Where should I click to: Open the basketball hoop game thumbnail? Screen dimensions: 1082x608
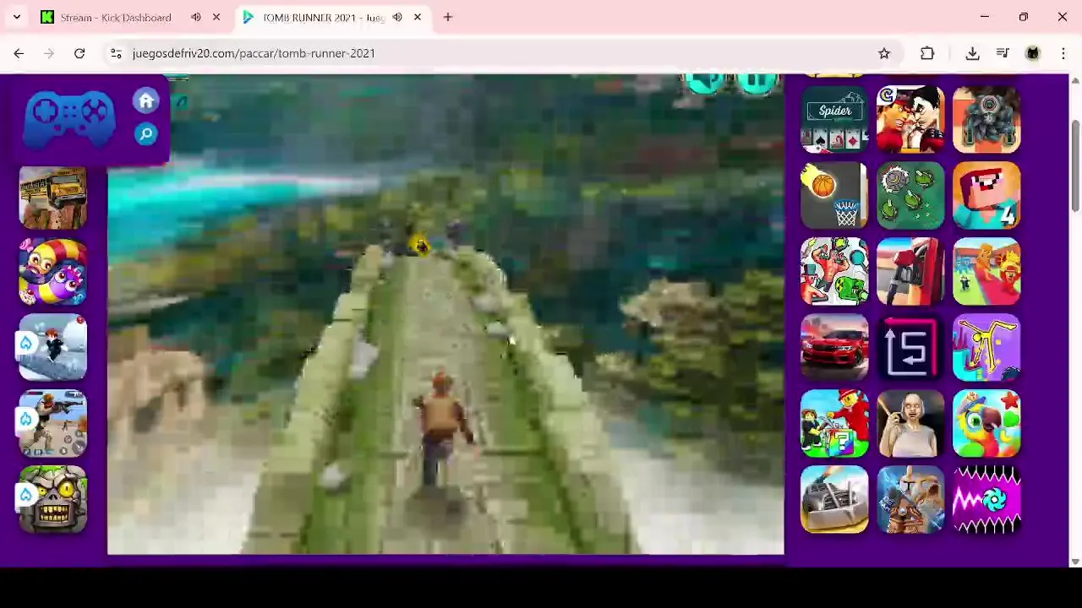click(834, 195)
